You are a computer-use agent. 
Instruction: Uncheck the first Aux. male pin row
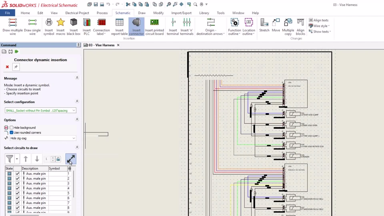tap(18, 174)
